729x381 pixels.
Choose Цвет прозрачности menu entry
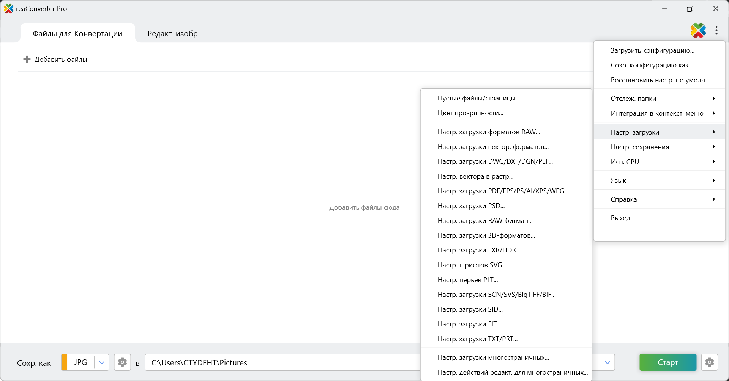(x=470, y=113)
